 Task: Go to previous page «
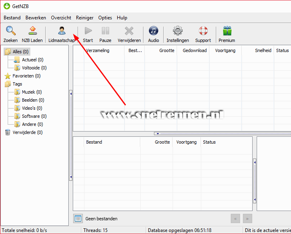point(235,219)
